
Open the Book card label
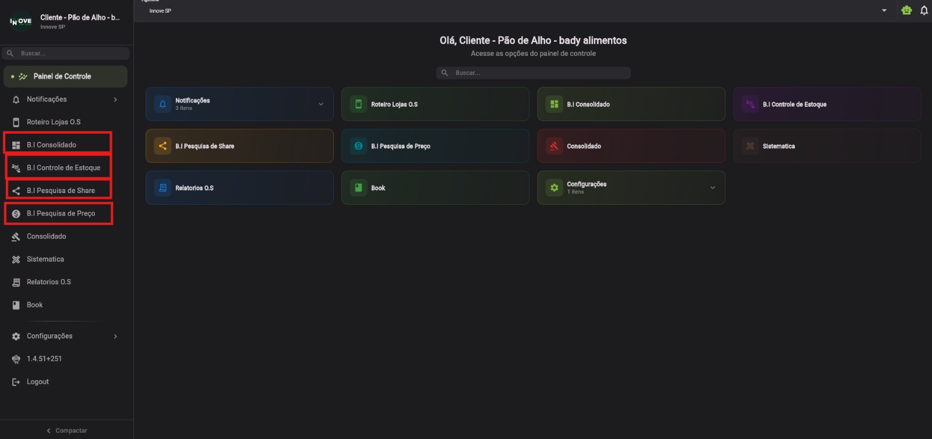378,188
